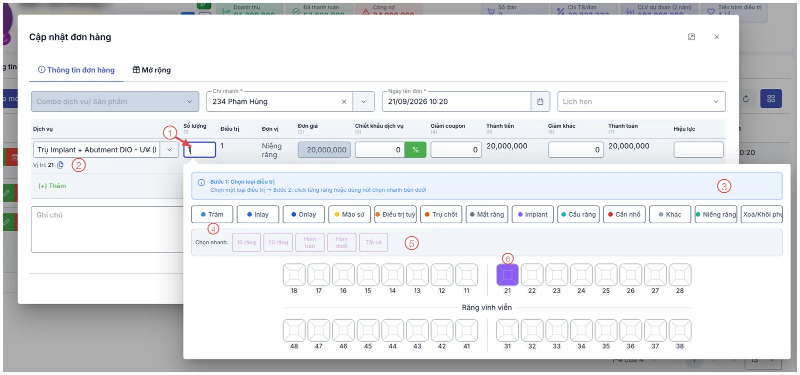
Task: Clear the 234 Phạm Hùng branch selection
Action: (344, 101)
